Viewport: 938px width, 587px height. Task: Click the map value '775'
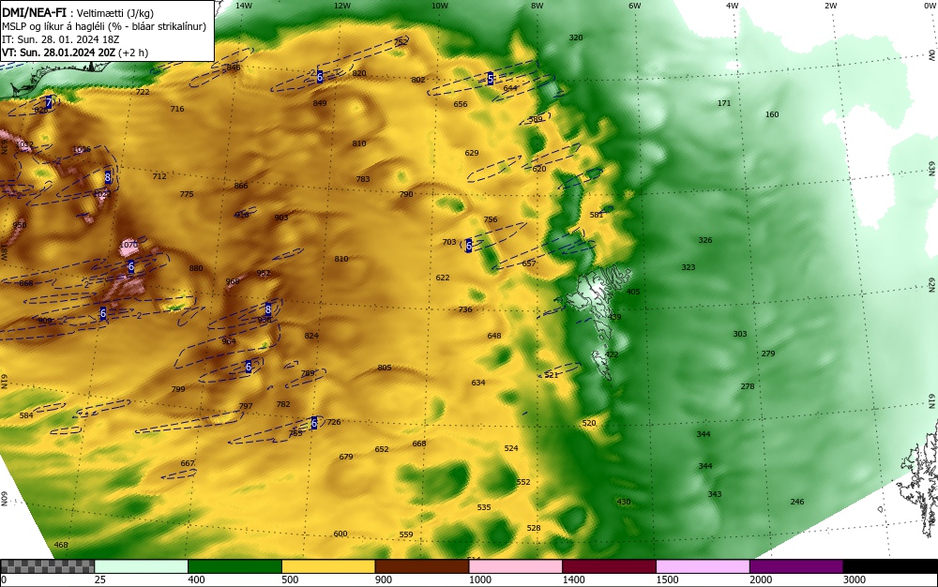(187, 194)
